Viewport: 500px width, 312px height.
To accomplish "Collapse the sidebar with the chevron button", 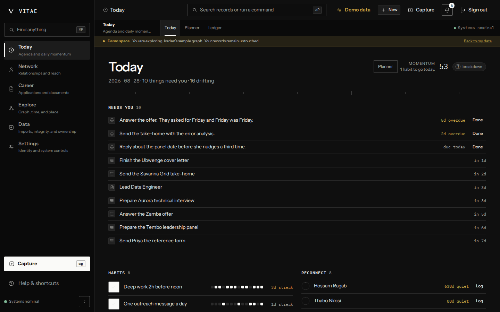I will pyautogui.click(x=84, y=302).
